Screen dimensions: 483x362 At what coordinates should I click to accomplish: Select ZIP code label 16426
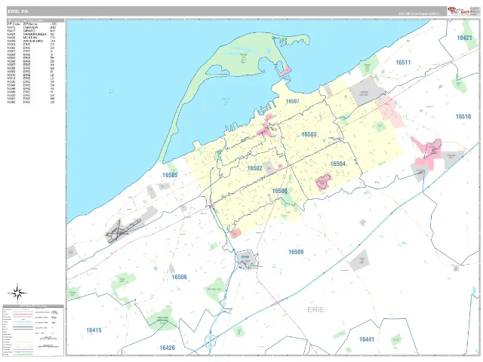[x=167, y=348]
